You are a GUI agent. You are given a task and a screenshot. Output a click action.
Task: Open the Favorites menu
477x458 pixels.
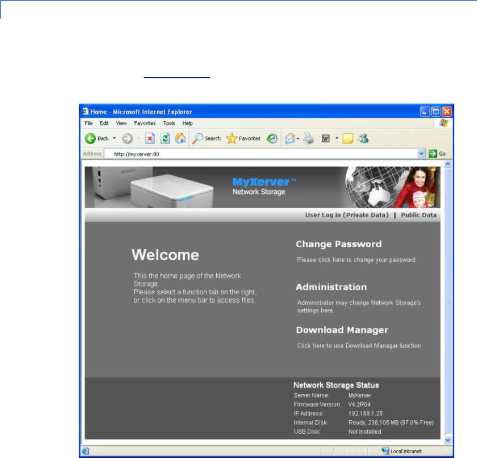(145, 123)
